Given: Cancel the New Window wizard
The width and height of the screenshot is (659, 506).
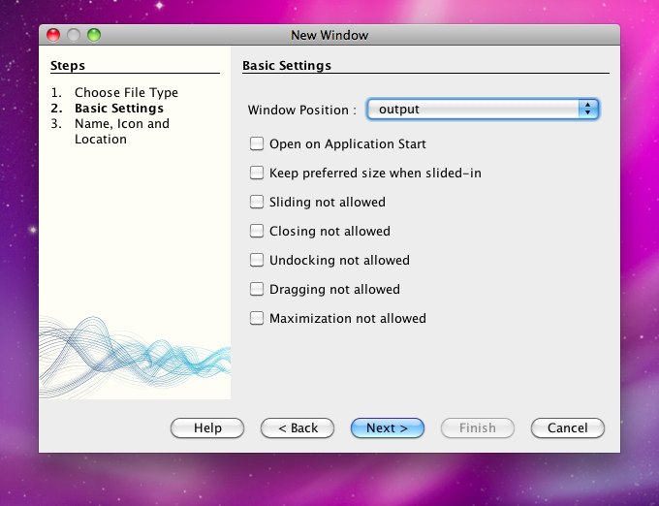Looking at the screenshot, I should tap(568, 427).
